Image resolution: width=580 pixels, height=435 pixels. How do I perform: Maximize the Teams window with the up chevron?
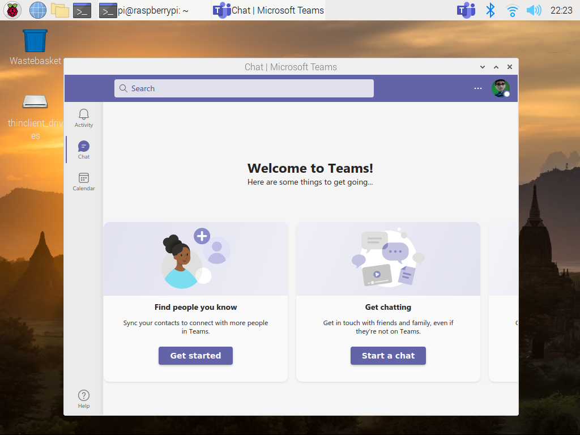(x=496, y=67)
